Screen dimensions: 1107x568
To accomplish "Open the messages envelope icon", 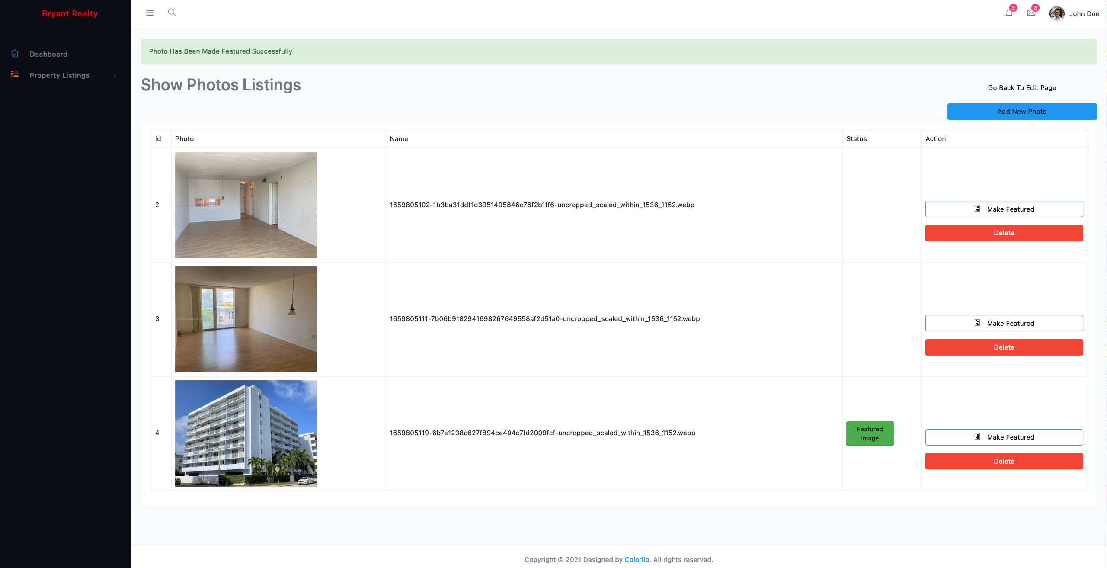I will [x=1031, y=13].
